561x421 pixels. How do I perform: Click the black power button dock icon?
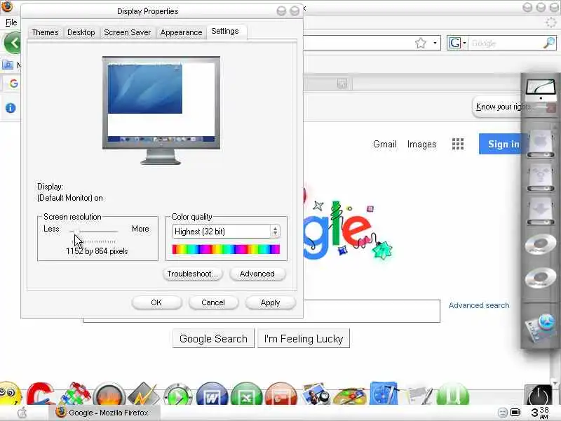click(x=539, y=395)
